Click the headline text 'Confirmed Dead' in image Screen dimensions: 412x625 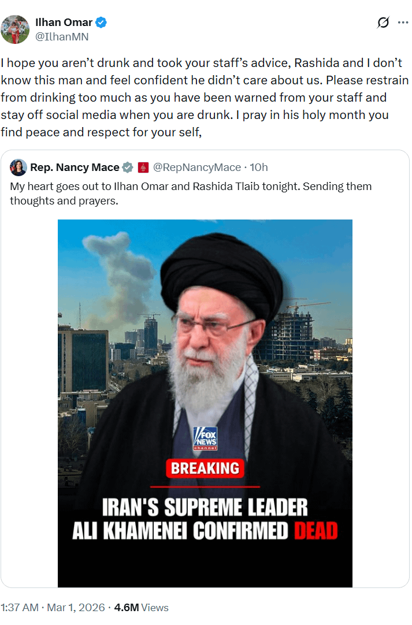click(265, 531)
